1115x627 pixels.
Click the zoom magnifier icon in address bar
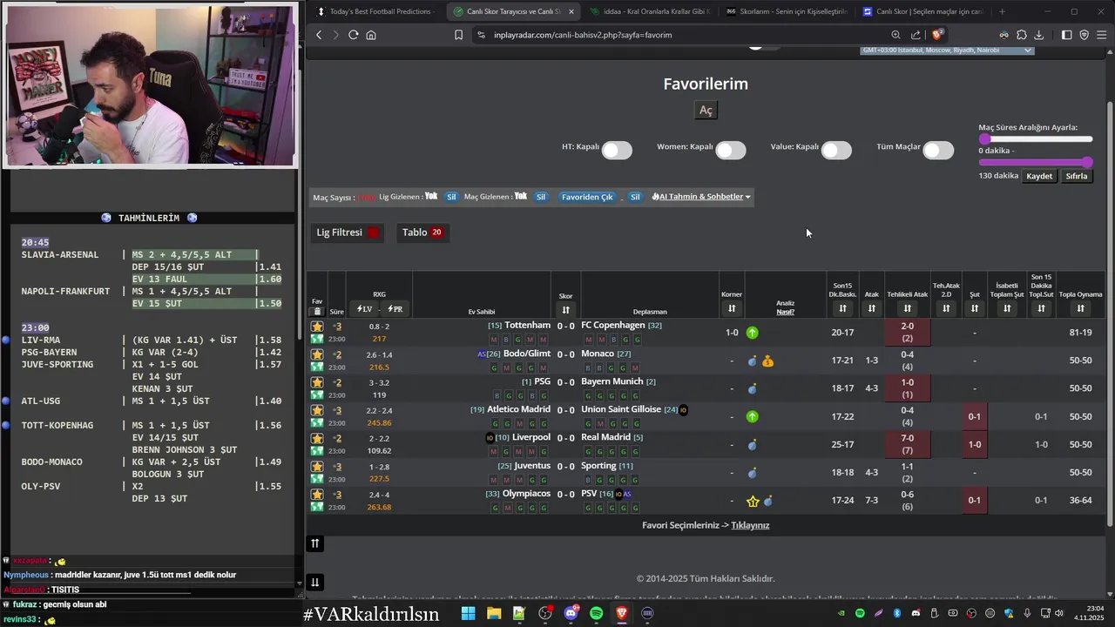895,35
